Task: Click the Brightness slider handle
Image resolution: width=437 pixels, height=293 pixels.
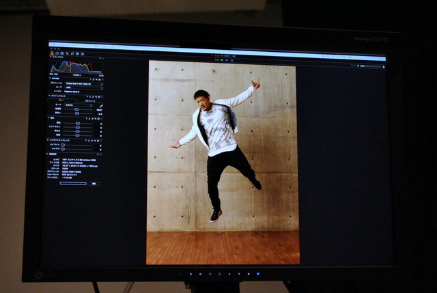Action: coord(77,131)
